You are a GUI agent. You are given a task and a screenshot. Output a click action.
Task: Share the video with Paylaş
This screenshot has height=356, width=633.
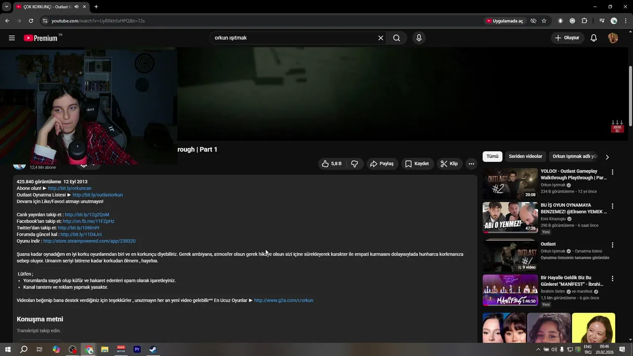(x=382, y=164)
